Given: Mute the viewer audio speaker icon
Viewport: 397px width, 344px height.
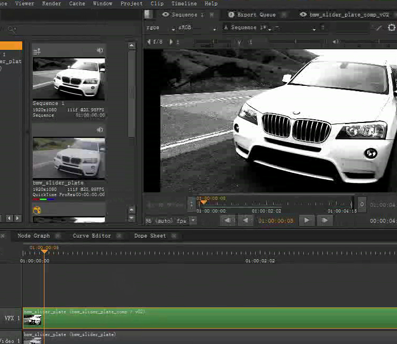Looking at the screenshot, I should point(335,41).
